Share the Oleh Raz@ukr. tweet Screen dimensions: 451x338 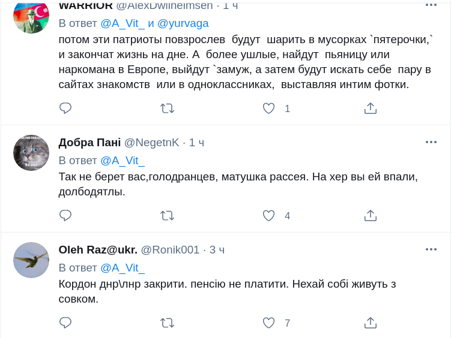coord(371,323)
